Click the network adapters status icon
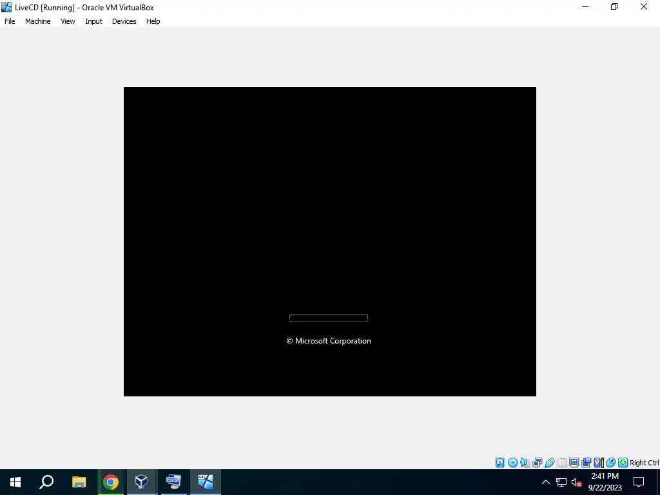660x495 pixels. [x=537, y=463]
